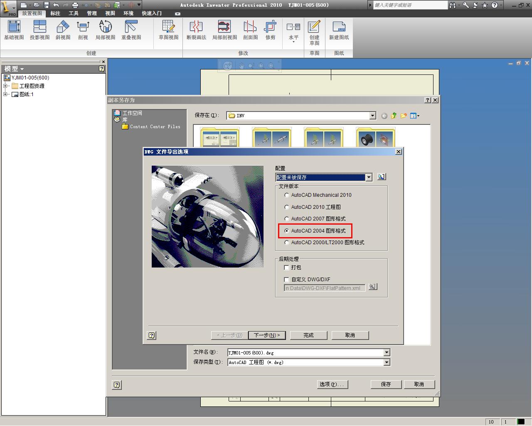Open the Inventor PRO application menu

(8, 8)
